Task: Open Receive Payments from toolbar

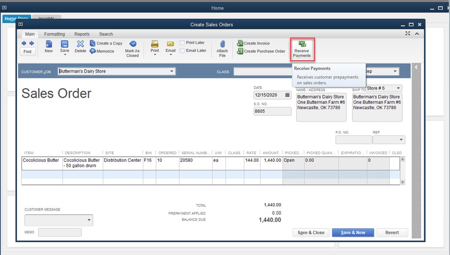Action: [302, 48]
